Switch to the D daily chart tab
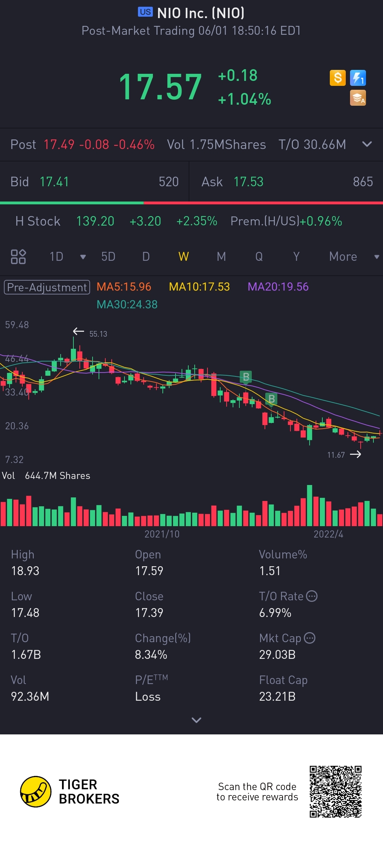The image size is (383, 849). tap(146, 257)
